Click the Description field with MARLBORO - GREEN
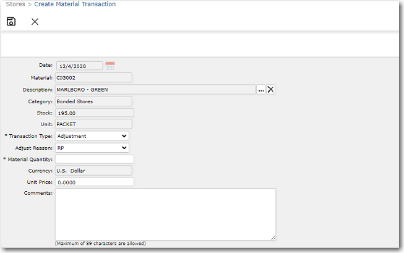 tap(155, 90)
